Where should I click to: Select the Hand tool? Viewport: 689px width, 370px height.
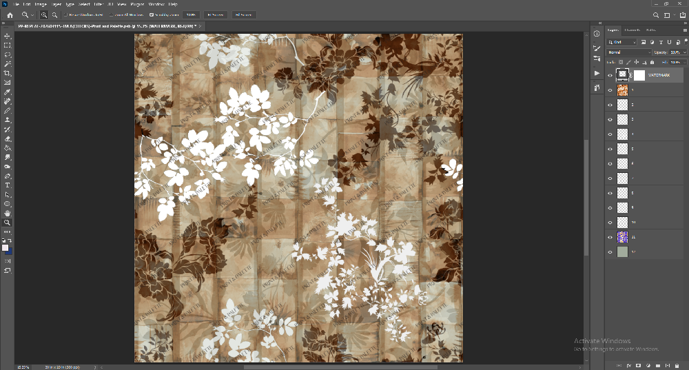(x=7, y=213)
